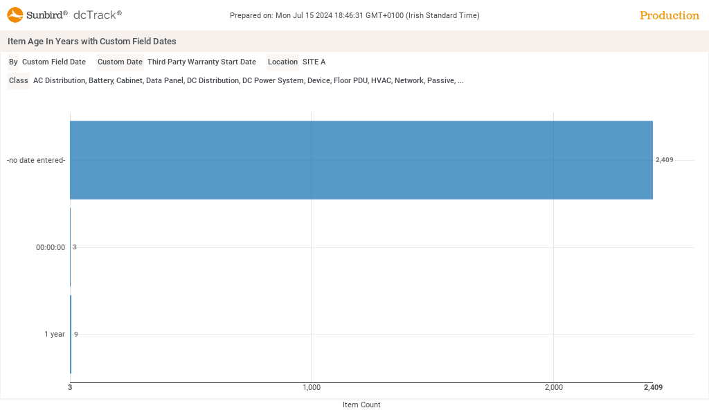
Task: Open the Third Party Warranty Start Date filter
Action: [x=201, y=62]
